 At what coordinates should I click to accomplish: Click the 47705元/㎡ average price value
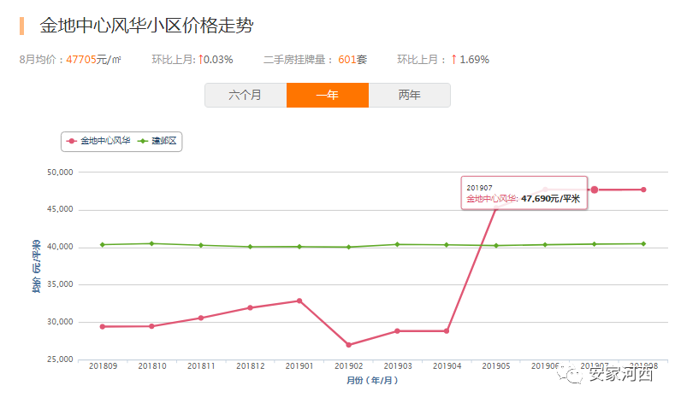93,59
